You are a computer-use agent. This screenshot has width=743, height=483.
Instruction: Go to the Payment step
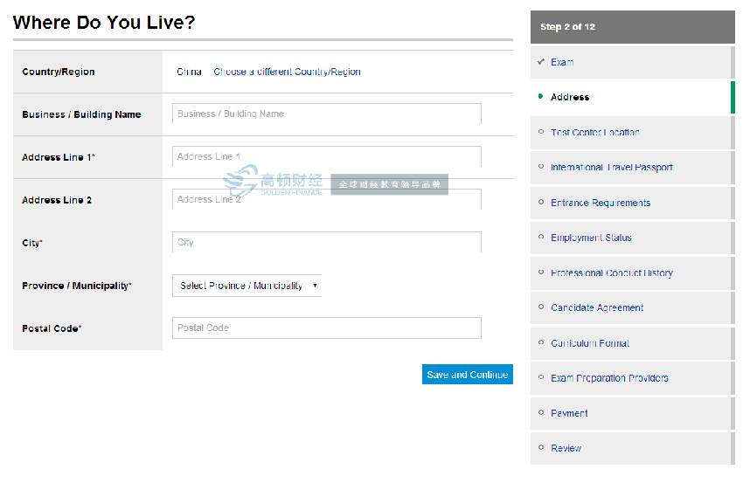[569, 413]
